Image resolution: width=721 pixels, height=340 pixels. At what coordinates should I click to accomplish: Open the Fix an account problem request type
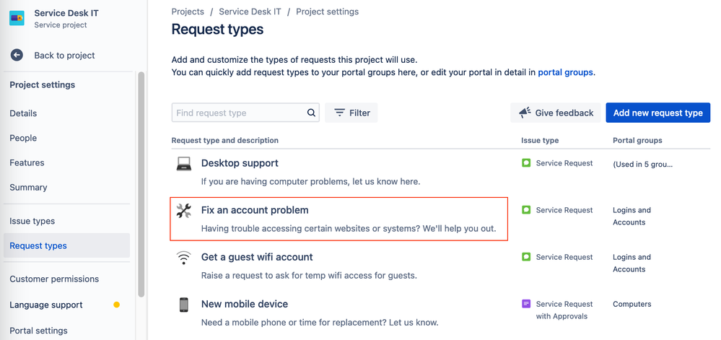(255, 210)
